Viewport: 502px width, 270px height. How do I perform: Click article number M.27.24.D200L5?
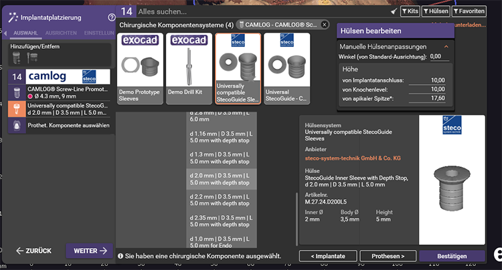(x=325, y=202)
